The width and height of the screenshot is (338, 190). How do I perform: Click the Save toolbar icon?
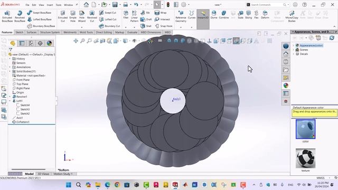point(115,5)
